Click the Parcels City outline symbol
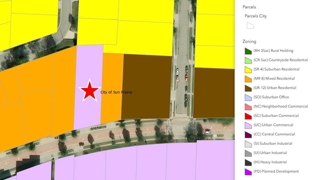The width and height of the screenshot is (324, 180). [x=250, y=25]
